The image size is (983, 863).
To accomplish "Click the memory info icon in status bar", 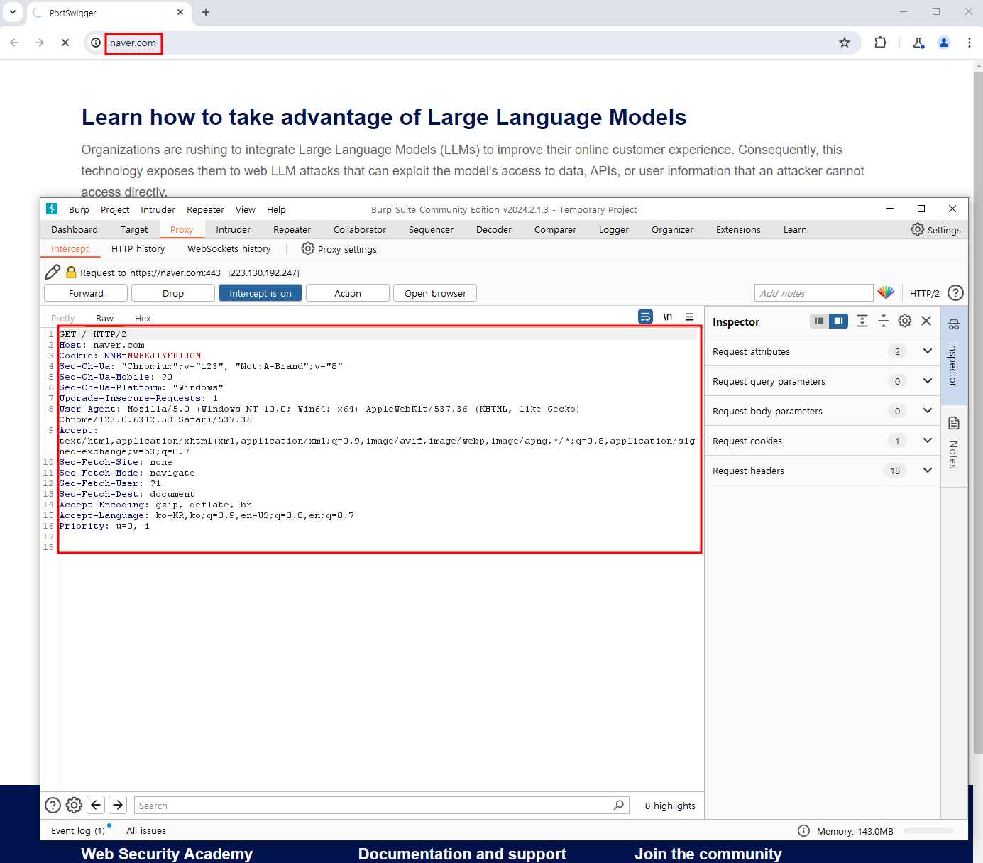I will point(803,830).
